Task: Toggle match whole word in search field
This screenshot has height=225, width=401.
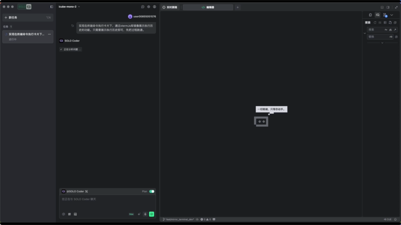Action: pyautogui.click(x=391, y=30)
